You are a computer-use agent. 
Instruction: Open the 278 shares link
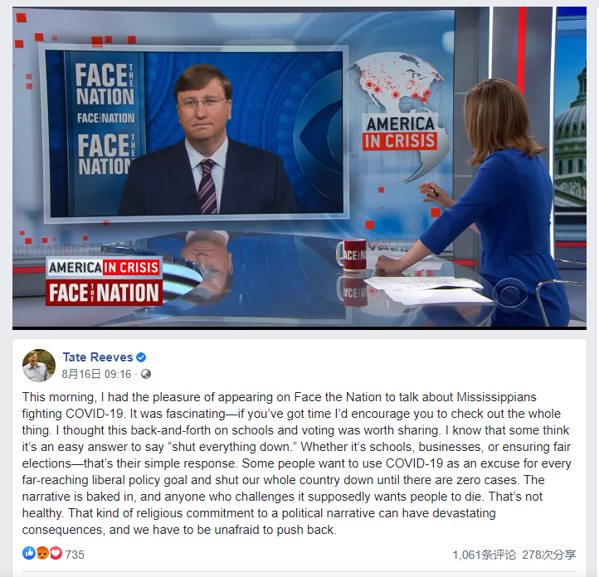pos(549,555)
